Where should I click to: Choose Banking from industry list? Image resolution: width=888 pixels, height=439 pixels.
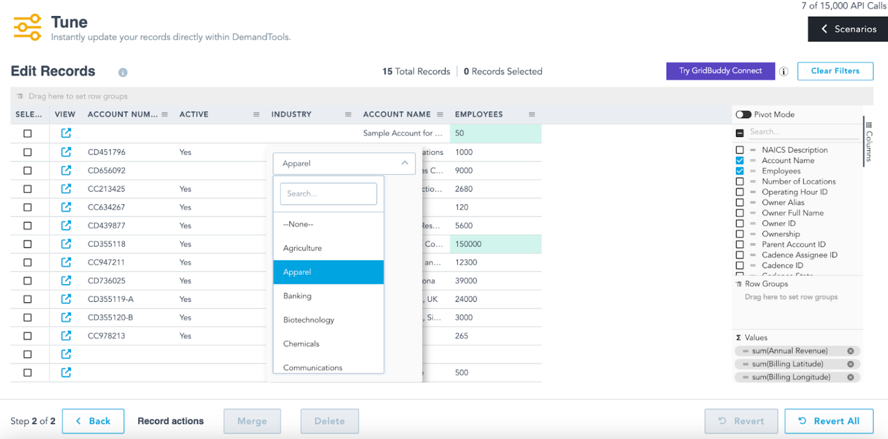pos(328,296)
